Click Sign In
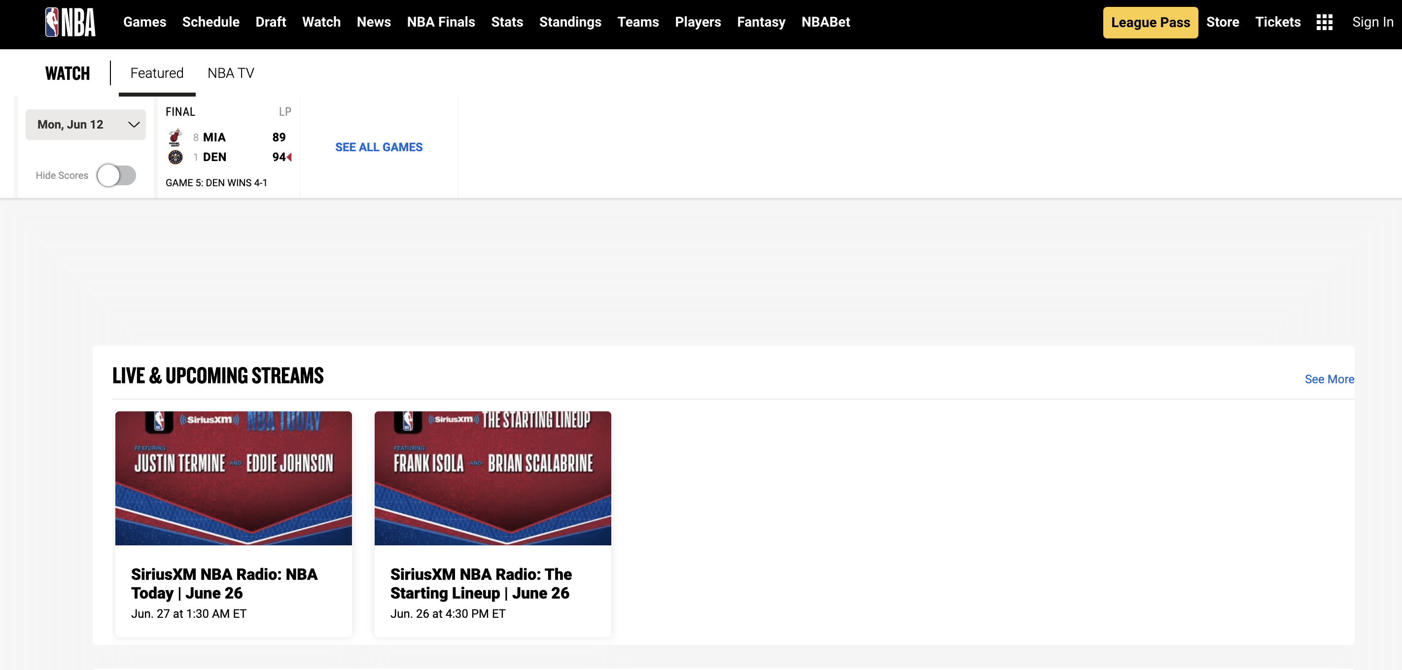The image size is (1402, 670). (1372, 22)
